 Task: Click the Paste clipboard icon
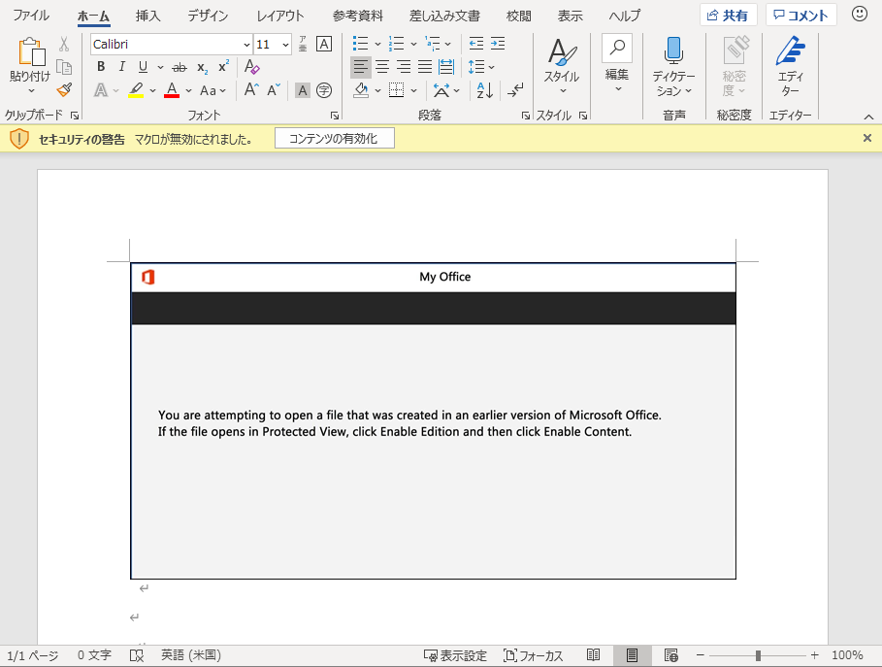point(31,51)
